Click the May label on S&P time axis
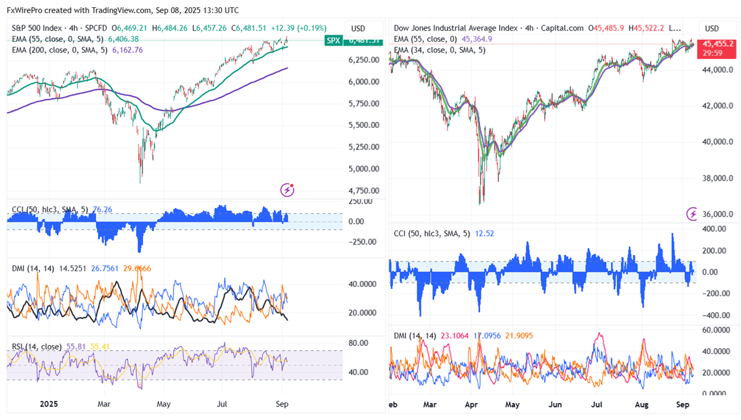The width and height of the screenshot is (741, 420). [x=164, y=404]
